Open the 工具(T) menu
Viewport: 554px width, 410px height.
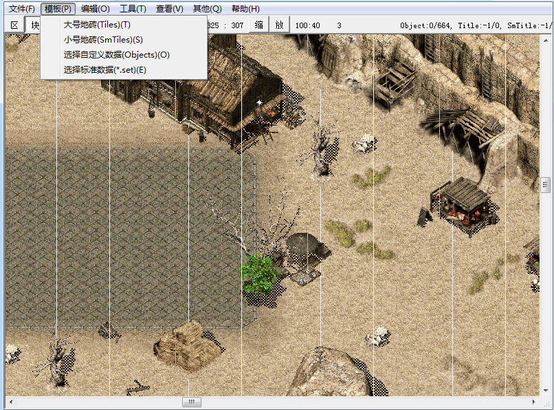(133, 9)
